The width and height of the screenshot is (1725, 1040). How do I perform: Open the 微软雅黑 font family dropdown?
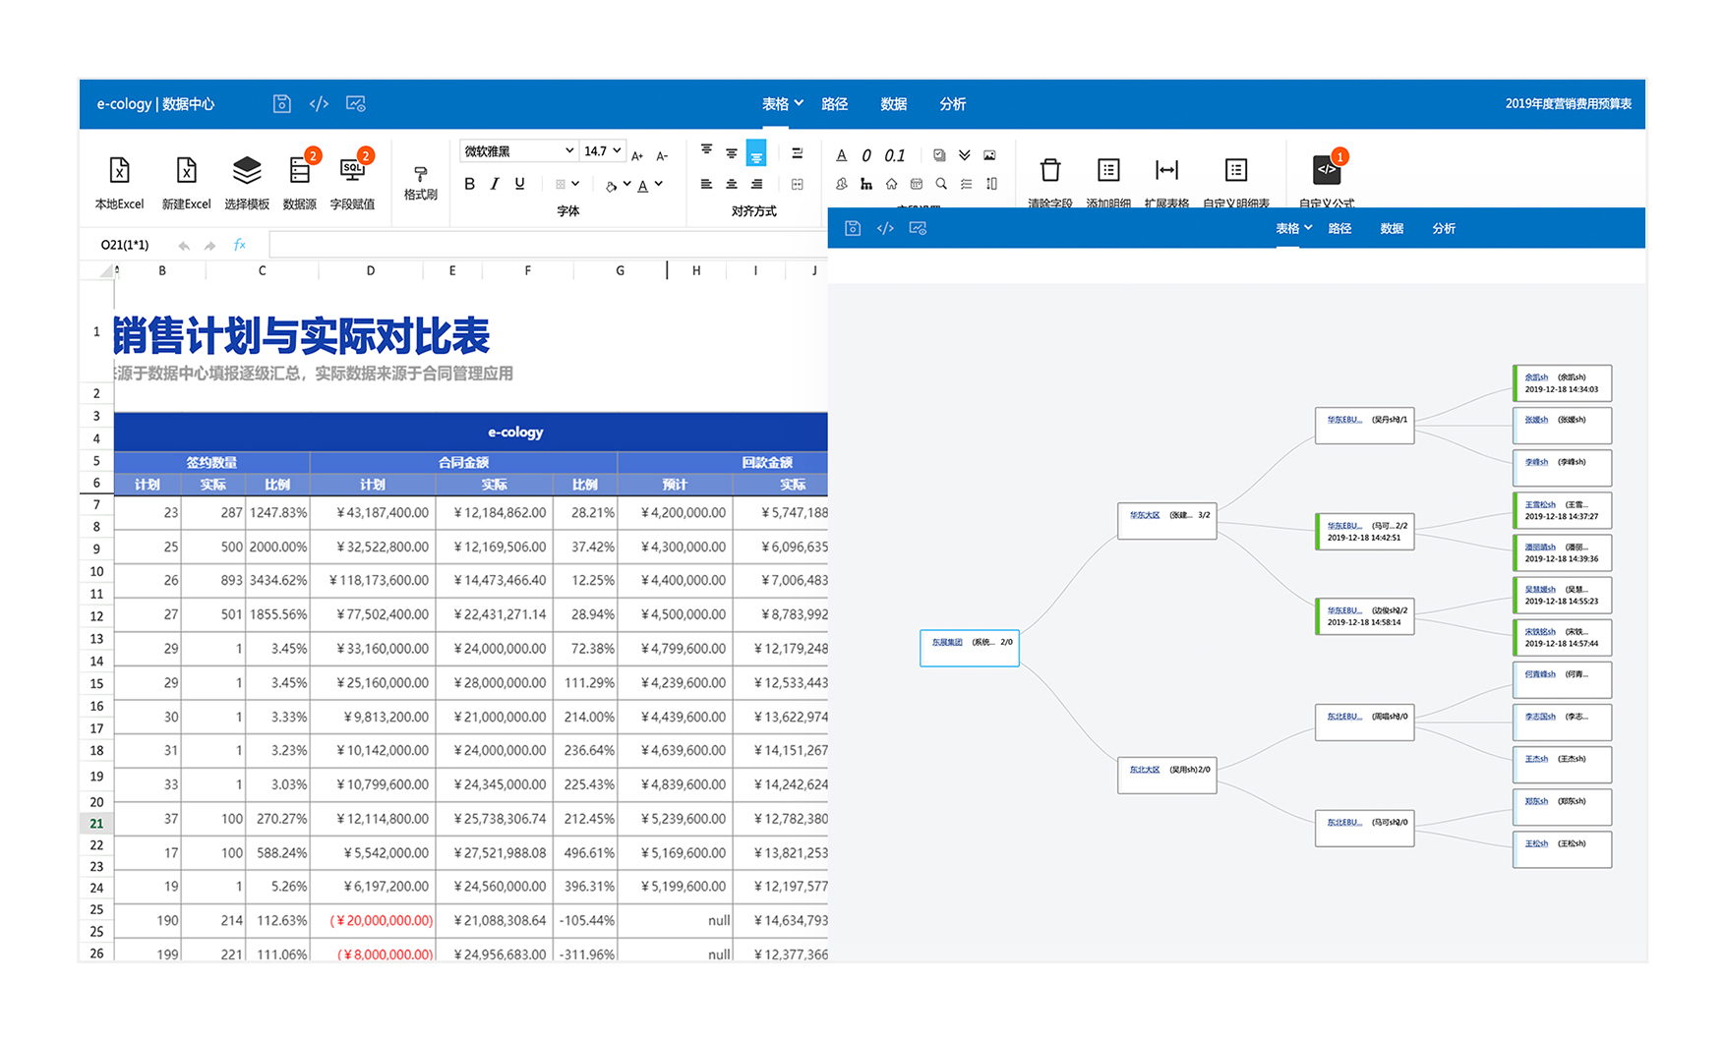517,151
